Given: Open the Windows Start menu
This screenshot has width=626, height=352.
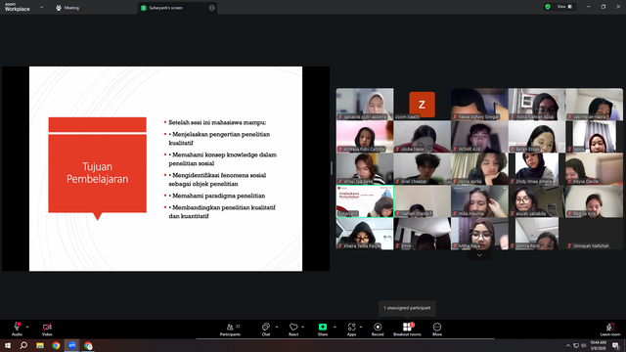Looking at the screenshot, I should coord(8,345).
